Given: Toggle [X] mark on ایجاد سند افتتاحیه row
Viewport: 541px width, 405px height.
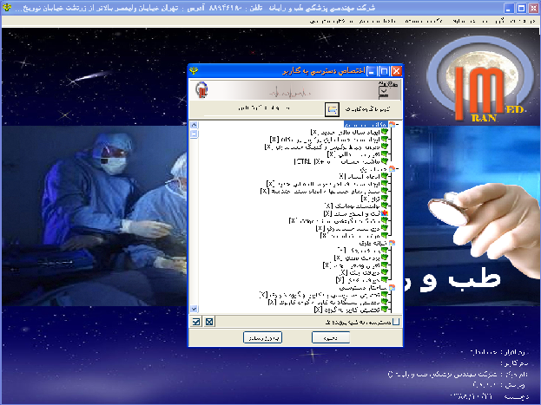Looking at the screenshot, I should (x=271, y=184).
